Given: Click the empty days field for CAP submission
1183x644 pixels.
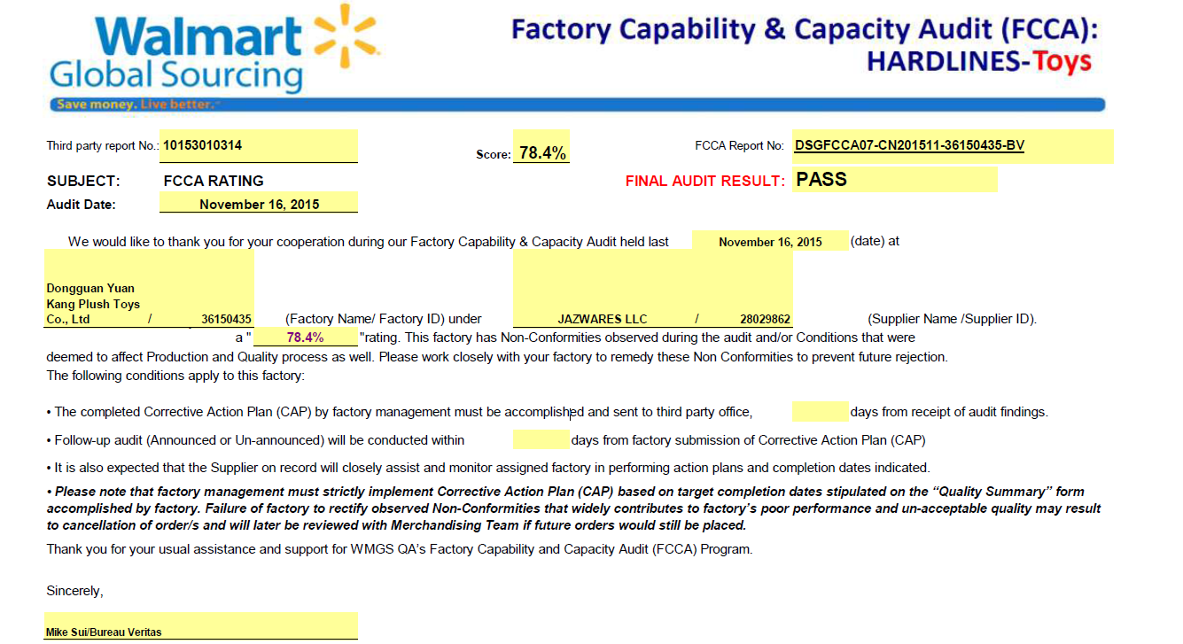Looking at the screenshot, I should tap(821, 411).
